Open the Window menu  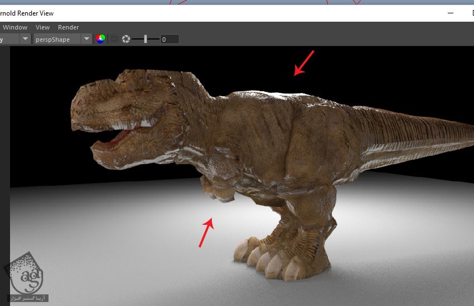click(15, 27)
